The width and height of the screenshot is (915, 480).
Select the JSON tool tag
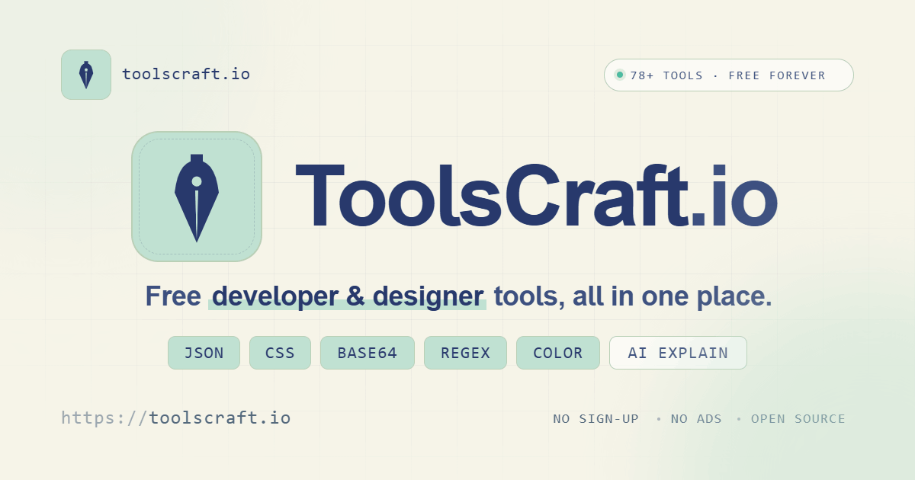coord(204,353)
